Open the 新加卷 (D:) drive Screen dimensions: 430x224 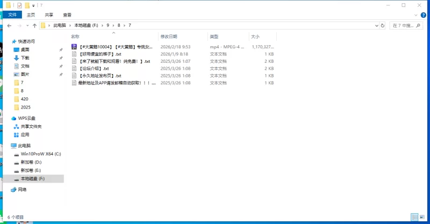click(x=31, y=162)
